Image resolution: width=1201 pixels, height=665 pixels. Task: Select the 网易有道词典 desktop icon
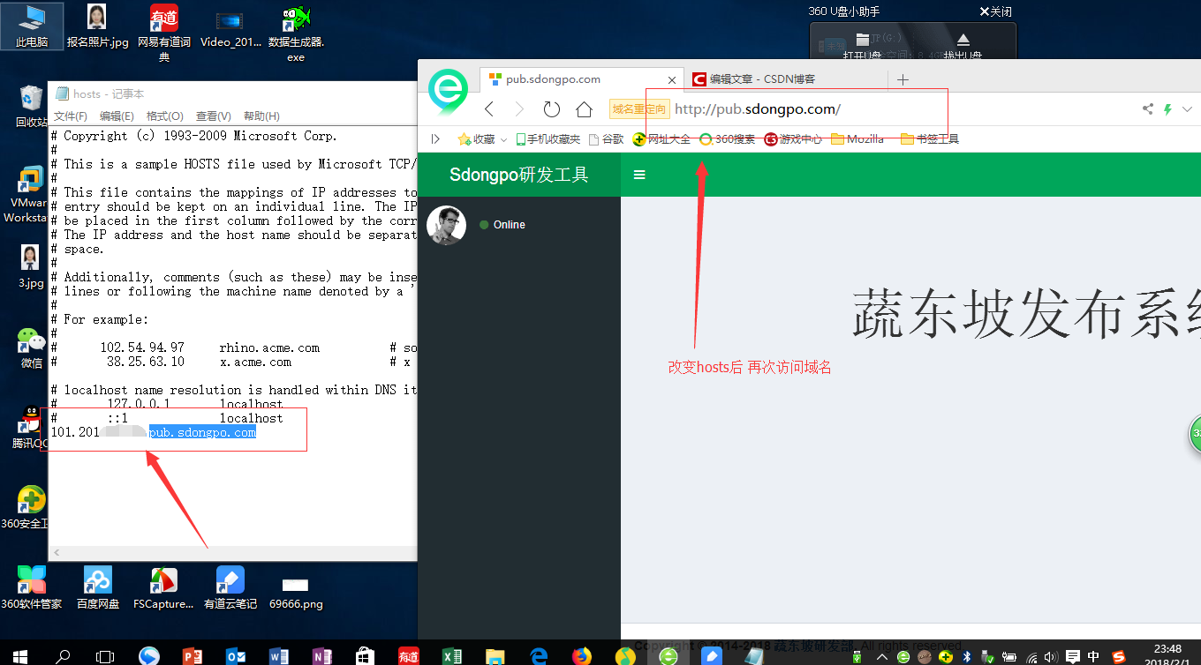tap(164, 34)
